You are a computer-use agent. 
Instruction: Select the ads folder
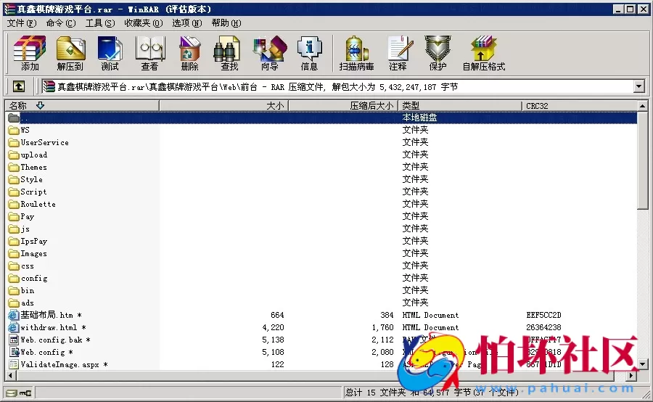point(21,303)
